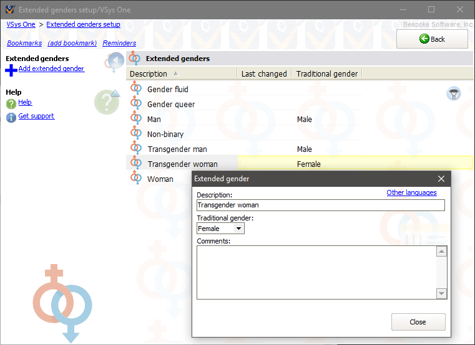
Task: Sort by Traditional gender column header
Action: [327, 73]
